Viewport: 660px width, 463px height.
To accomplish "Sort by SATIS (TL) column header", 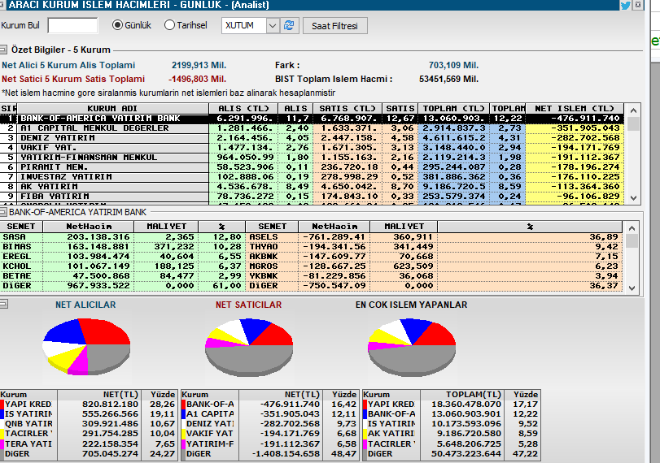I will pos(347,108).
